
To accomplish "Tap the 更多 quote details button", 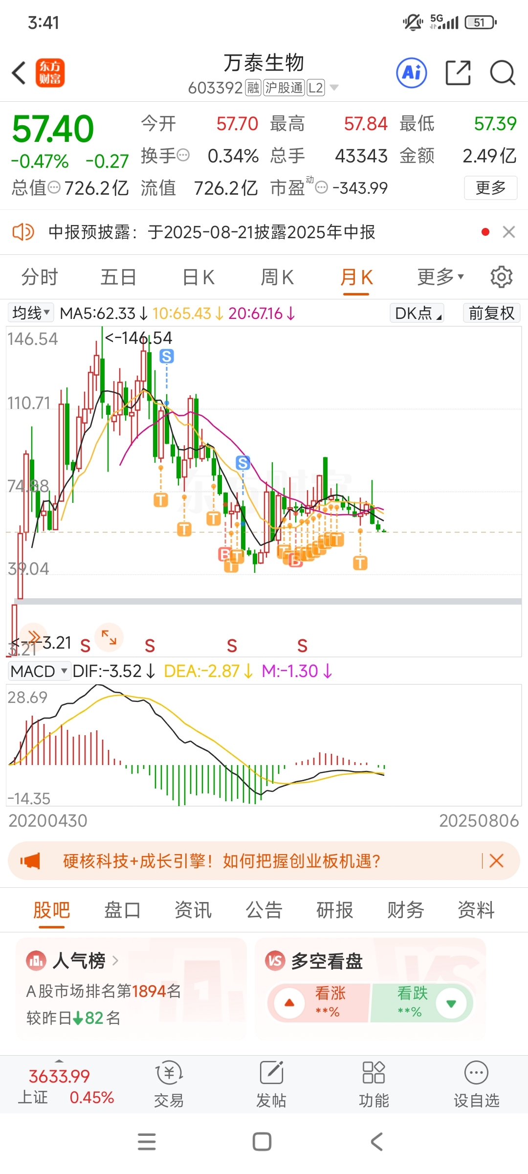I will point(491,187).
